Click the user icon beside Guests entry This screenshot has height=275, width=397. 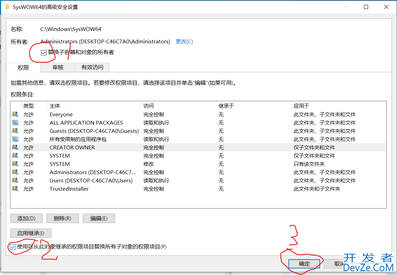click(x=15, y=131)
